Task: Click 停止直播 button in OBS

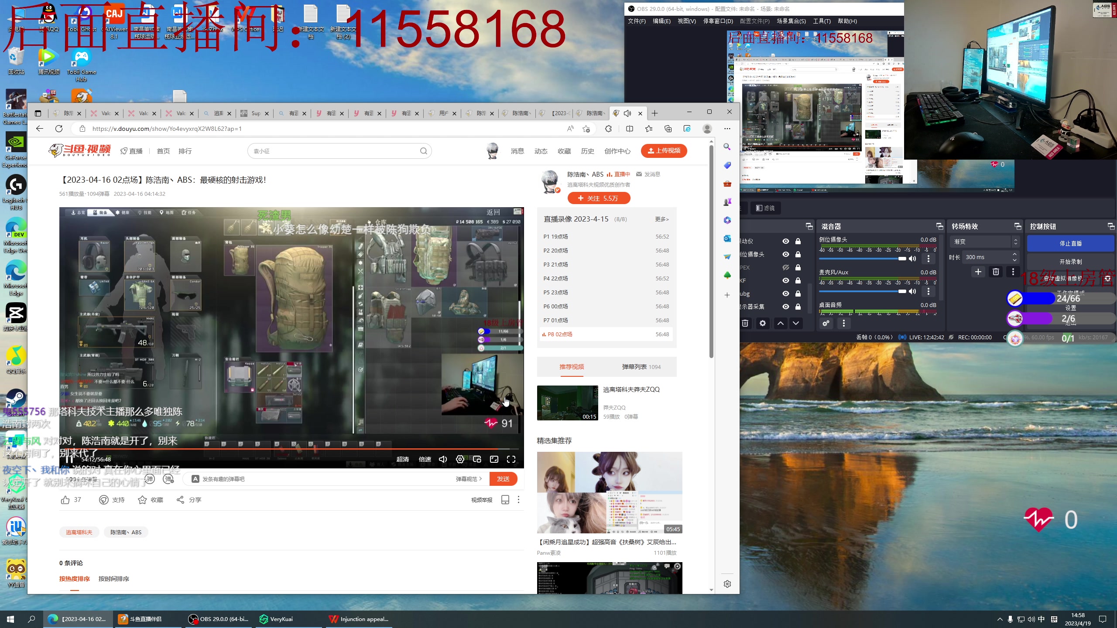Action: point(1070,243)
